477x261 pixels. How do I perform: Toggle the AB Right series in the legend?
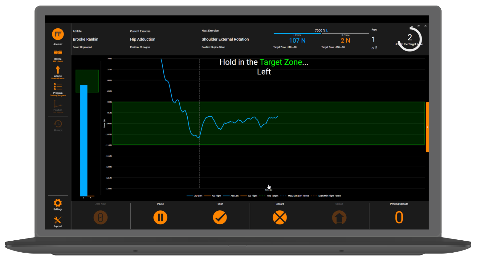(249, 196)
